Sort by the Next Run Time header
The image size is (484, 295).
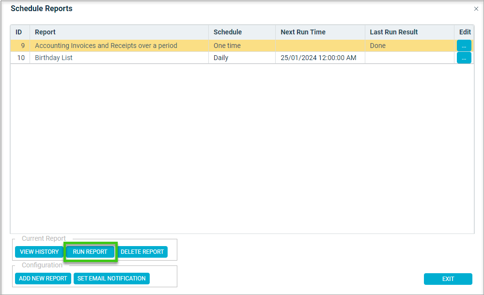click(x=320, y=32)
